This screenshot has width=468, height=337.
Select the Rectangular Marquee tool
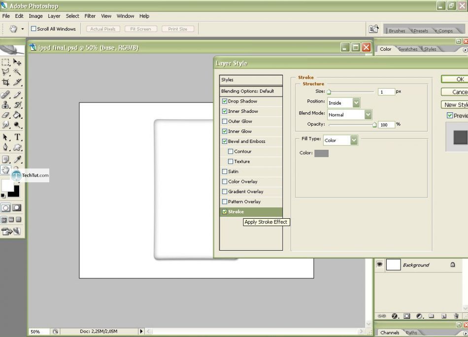pos(6,62)
